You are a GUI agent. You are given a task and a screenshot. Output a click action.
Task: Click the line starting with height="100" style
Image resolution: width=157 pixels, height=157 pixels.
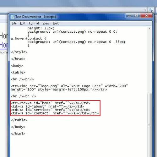(x=59, y=89)
